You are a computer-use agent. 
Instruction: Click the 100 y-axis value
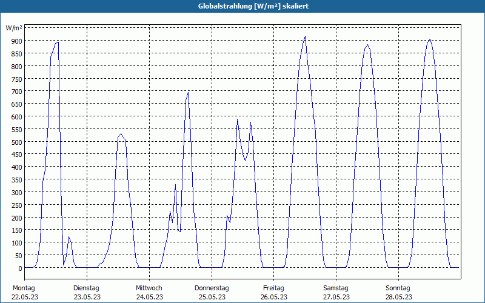pyautogui.click(x=17, y=243)
